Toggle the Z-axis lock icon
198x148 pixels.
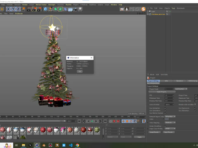[x=18, y=9]
